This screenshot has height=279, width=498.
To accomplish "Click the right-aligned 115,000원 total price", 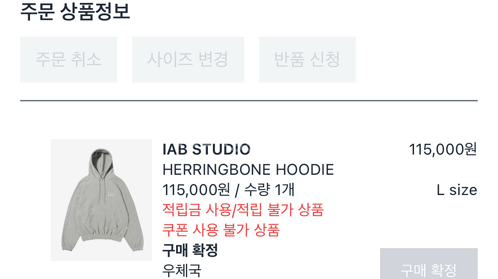I will [443, 149].
